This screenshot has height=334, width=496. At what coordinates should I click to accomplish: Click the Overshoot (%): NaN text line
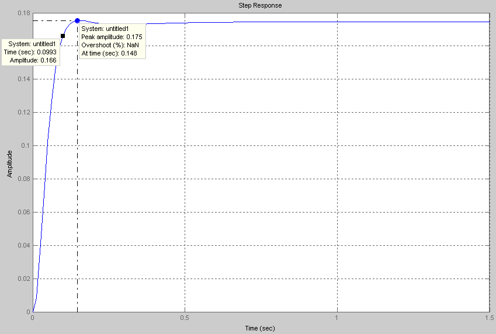pyautogui.click(x=110, y=45)
